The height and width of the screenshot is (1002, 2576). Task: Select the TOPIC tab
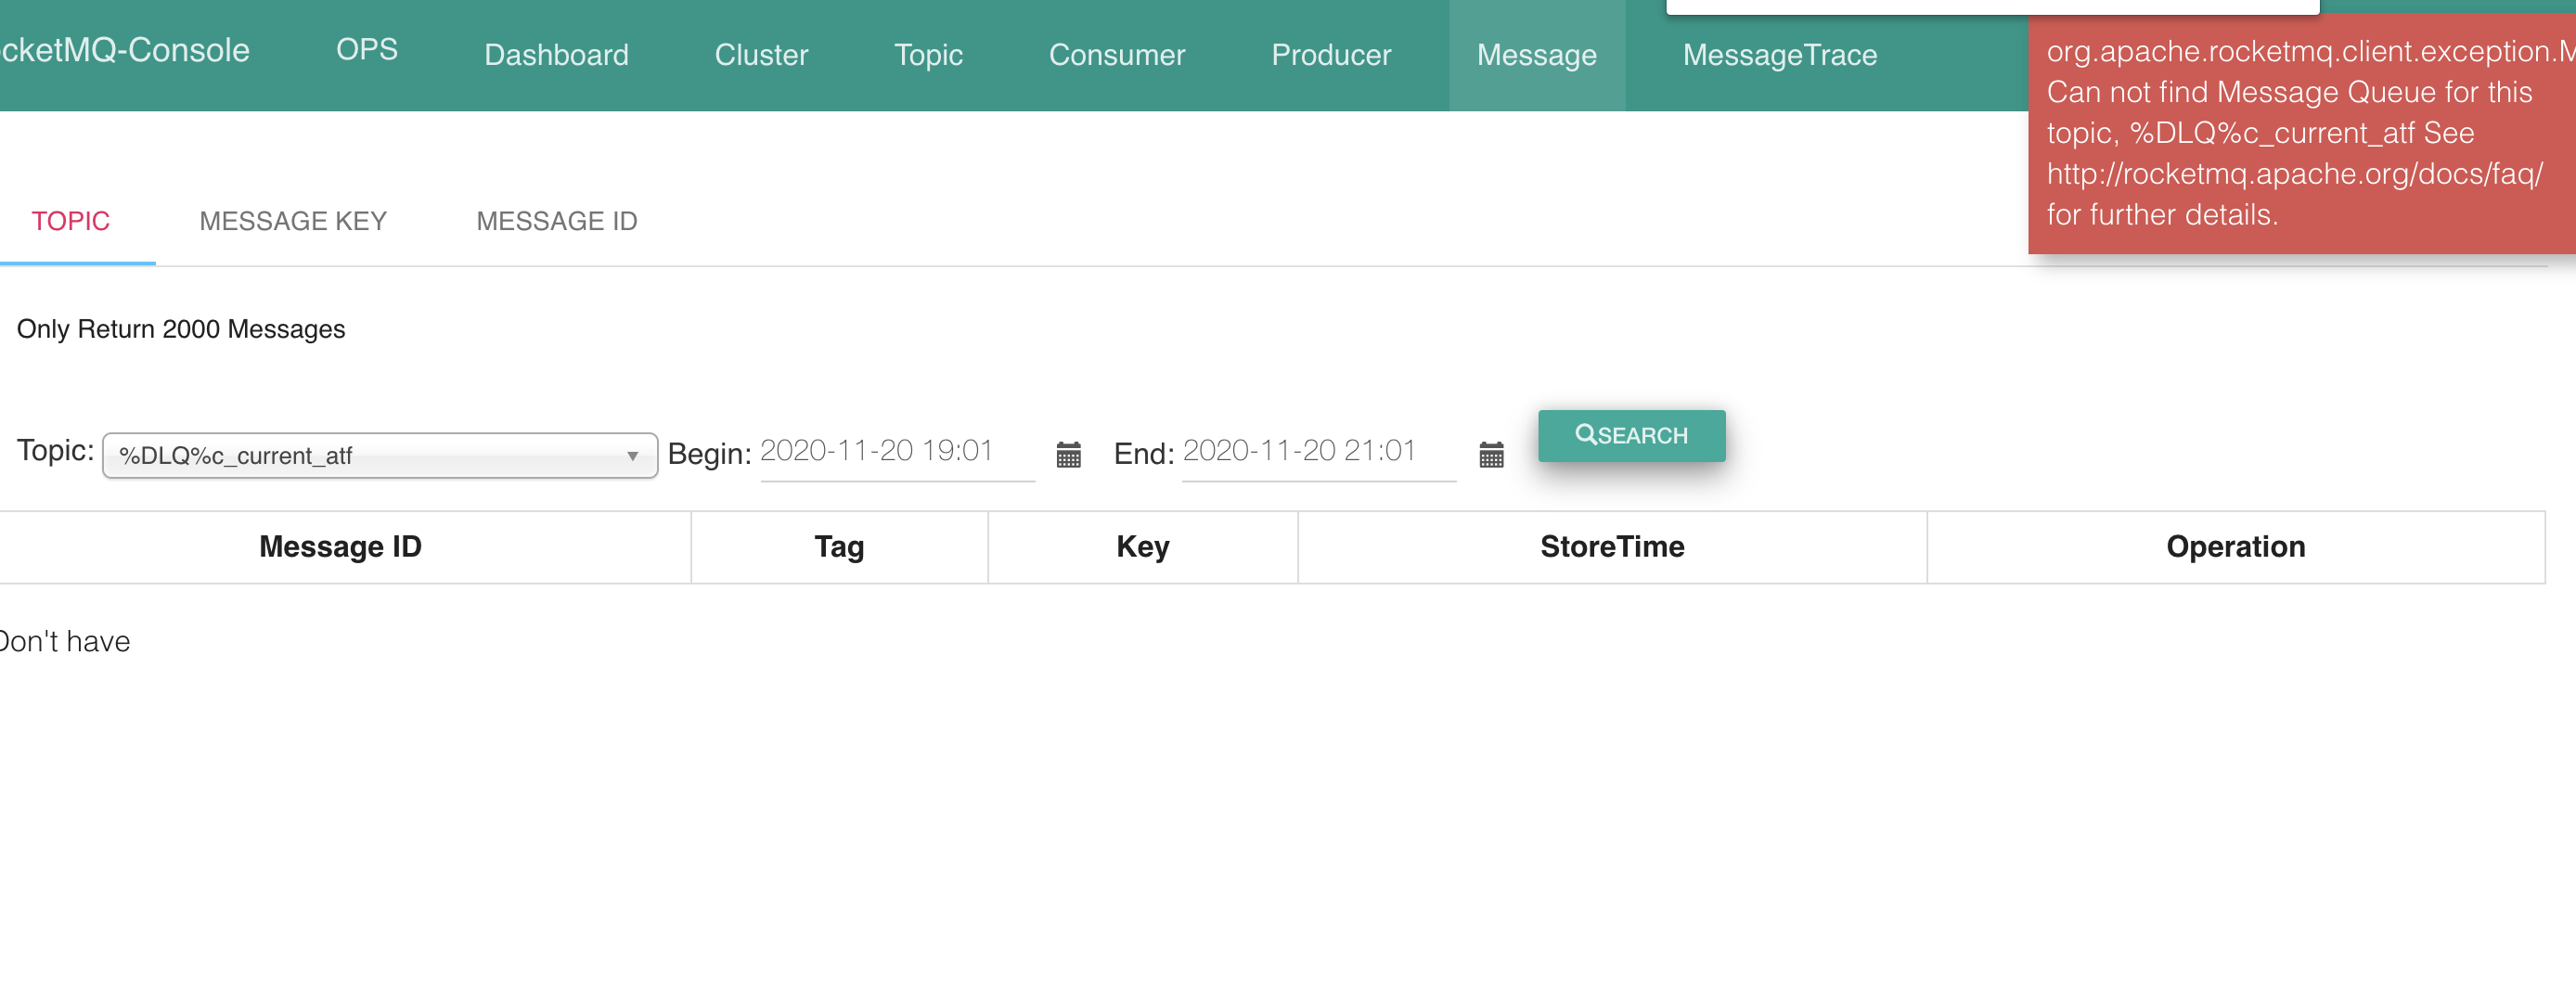70,221
